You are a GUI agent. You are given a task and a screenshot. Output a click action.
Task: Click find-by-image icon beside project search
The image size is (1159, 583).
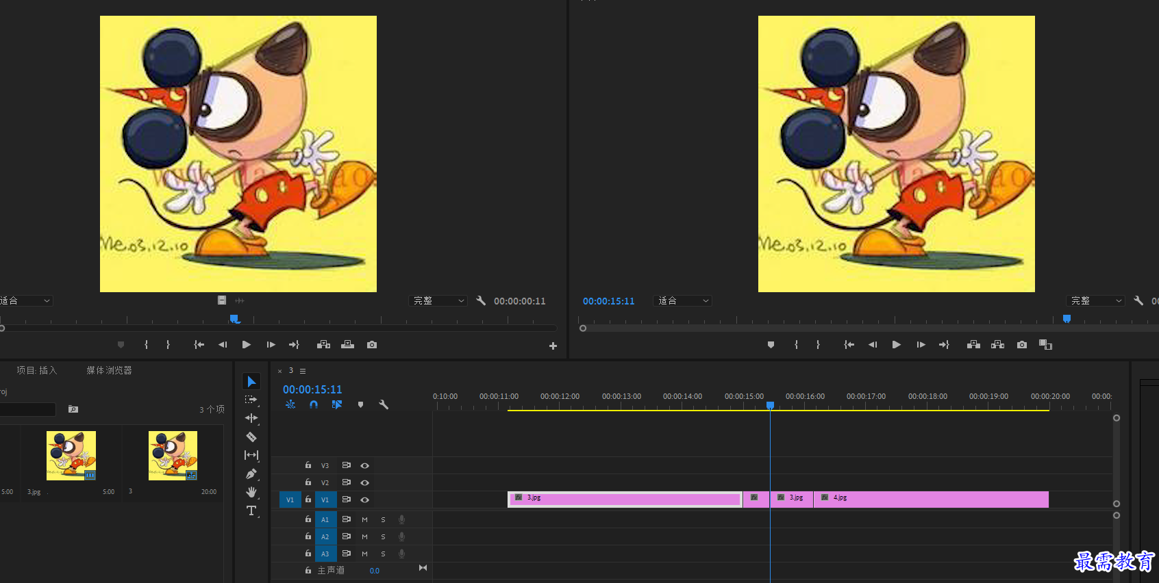73,409
